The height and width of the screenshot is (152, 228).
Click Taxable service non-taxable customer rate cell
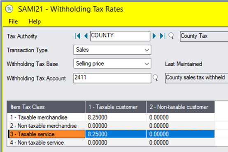tap(180, 134)
